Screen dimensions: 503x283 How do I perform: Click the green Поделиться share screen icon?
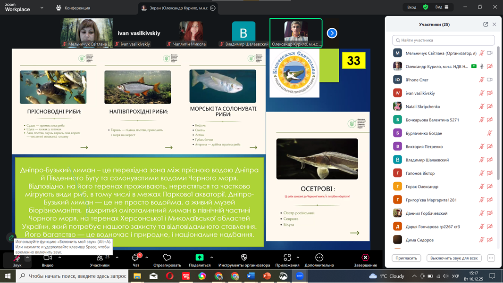point(200,258)
